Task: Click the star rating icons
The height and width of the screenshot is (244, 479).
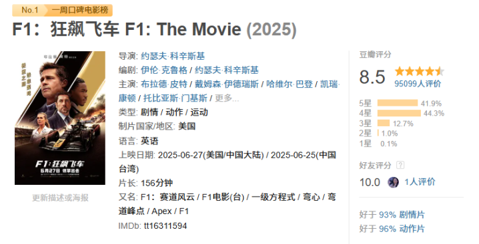Action: 420,71
